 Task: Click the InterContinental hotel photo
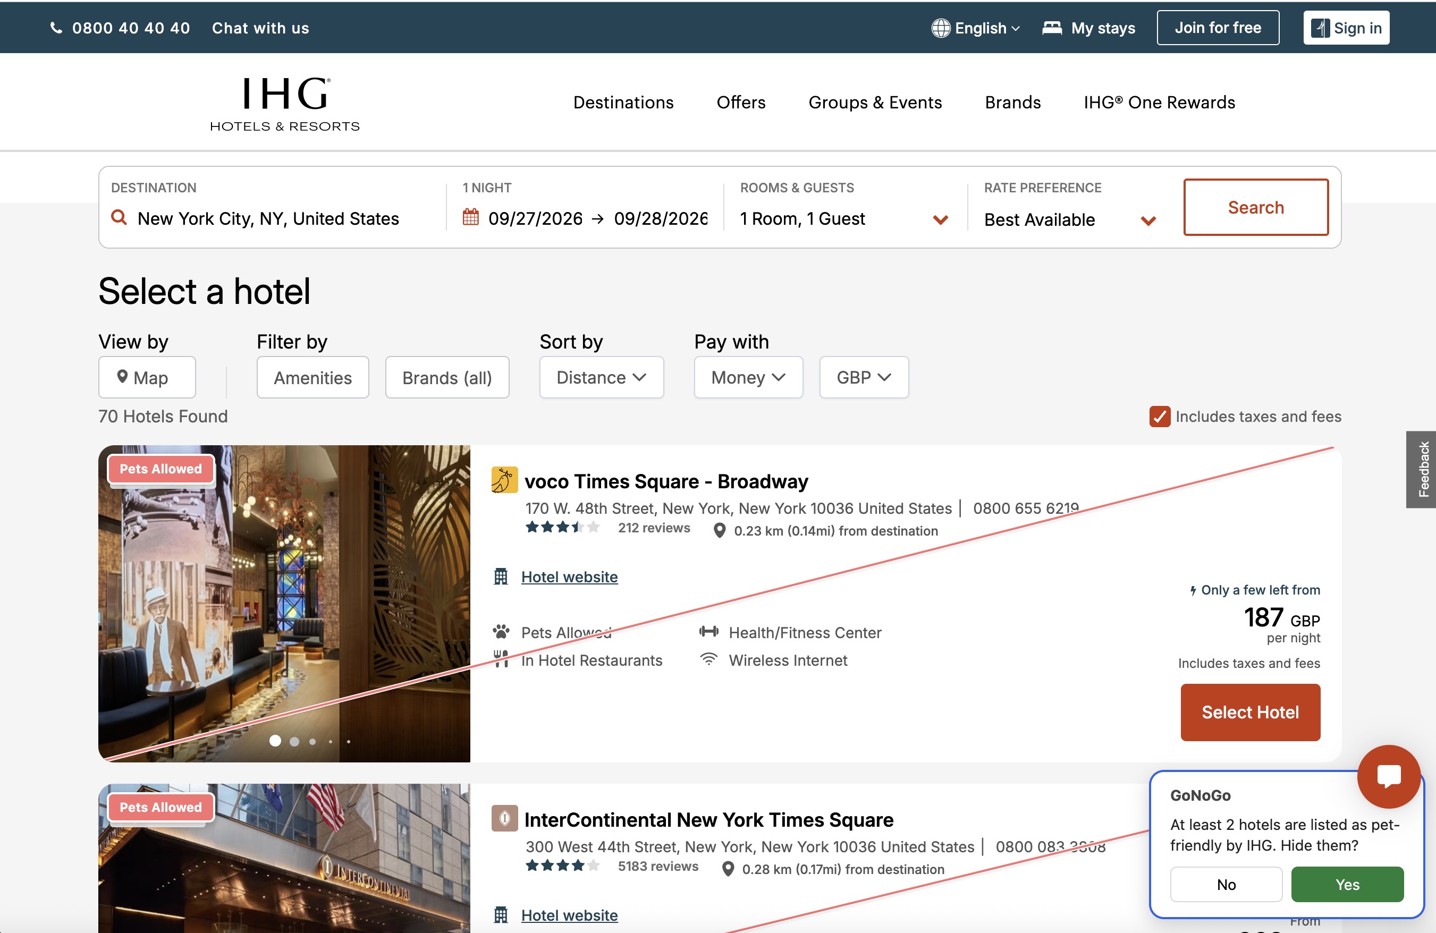coord(284,858)
